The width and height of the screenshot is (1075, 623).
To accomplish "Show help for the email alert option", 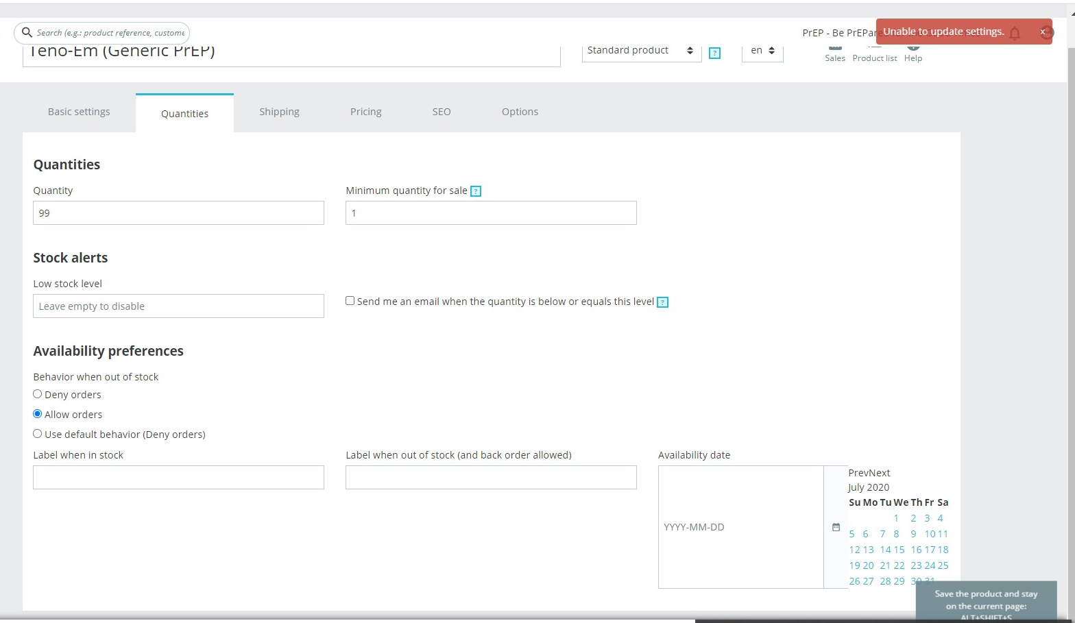I will [662, 302].
